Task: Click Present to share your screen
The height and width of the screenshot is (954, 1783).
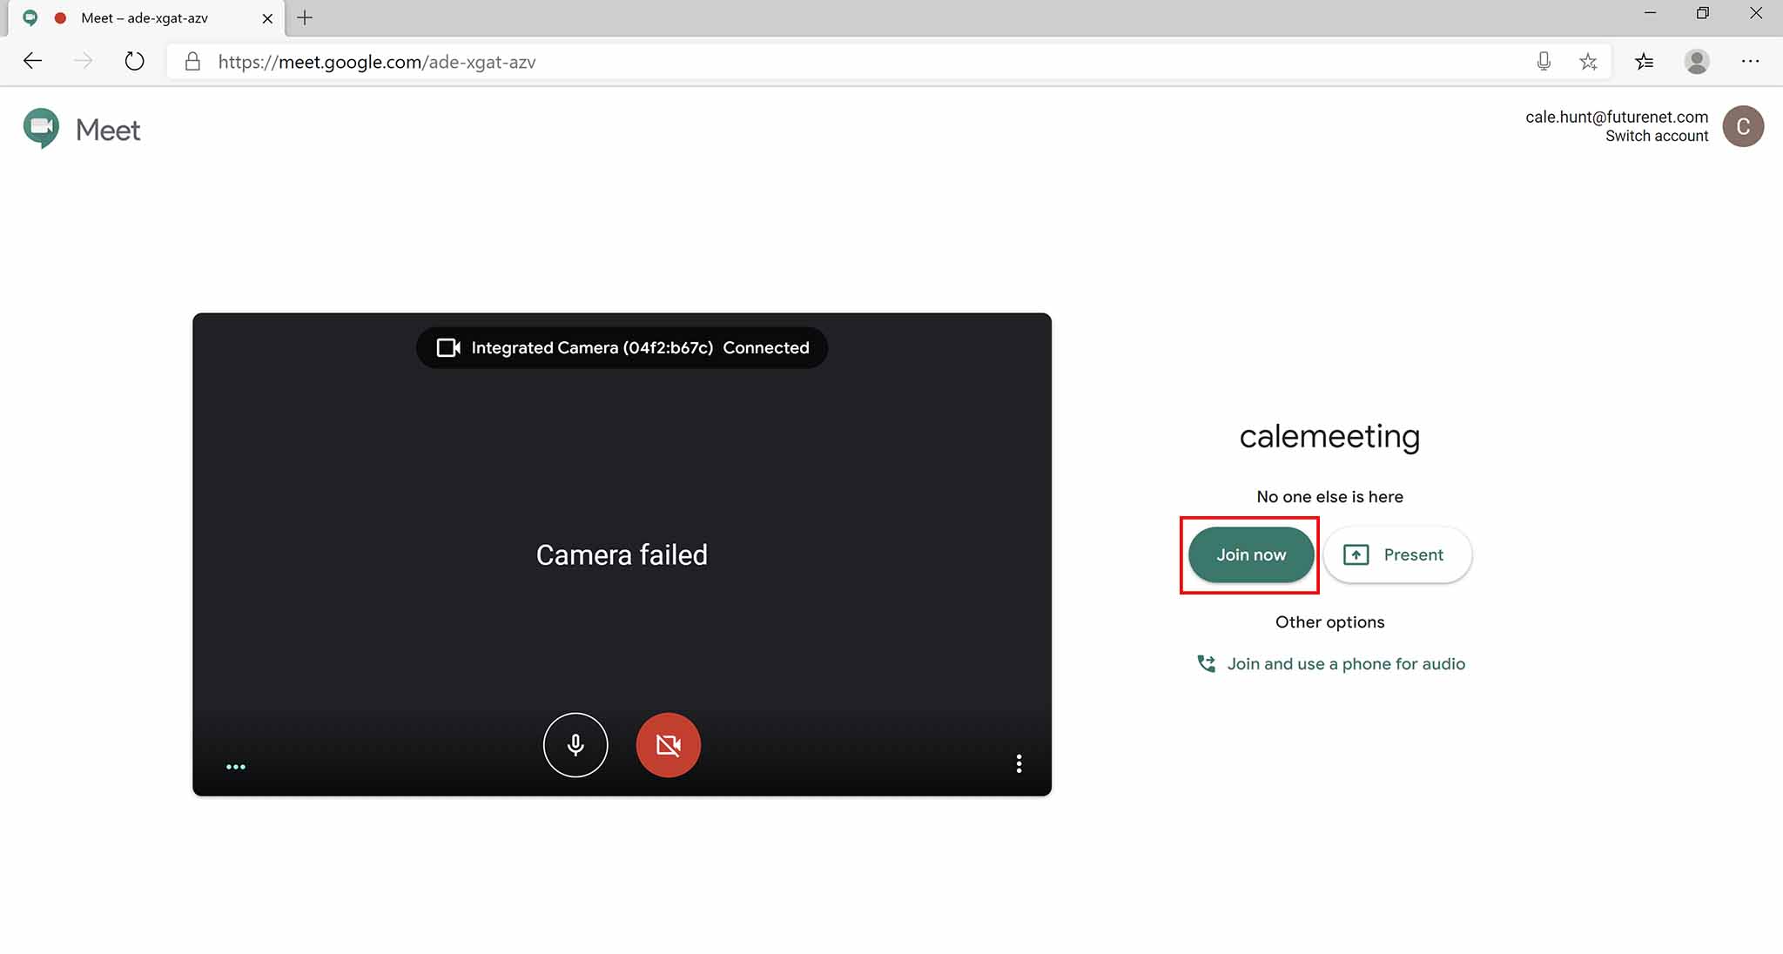Action: 1395,554
